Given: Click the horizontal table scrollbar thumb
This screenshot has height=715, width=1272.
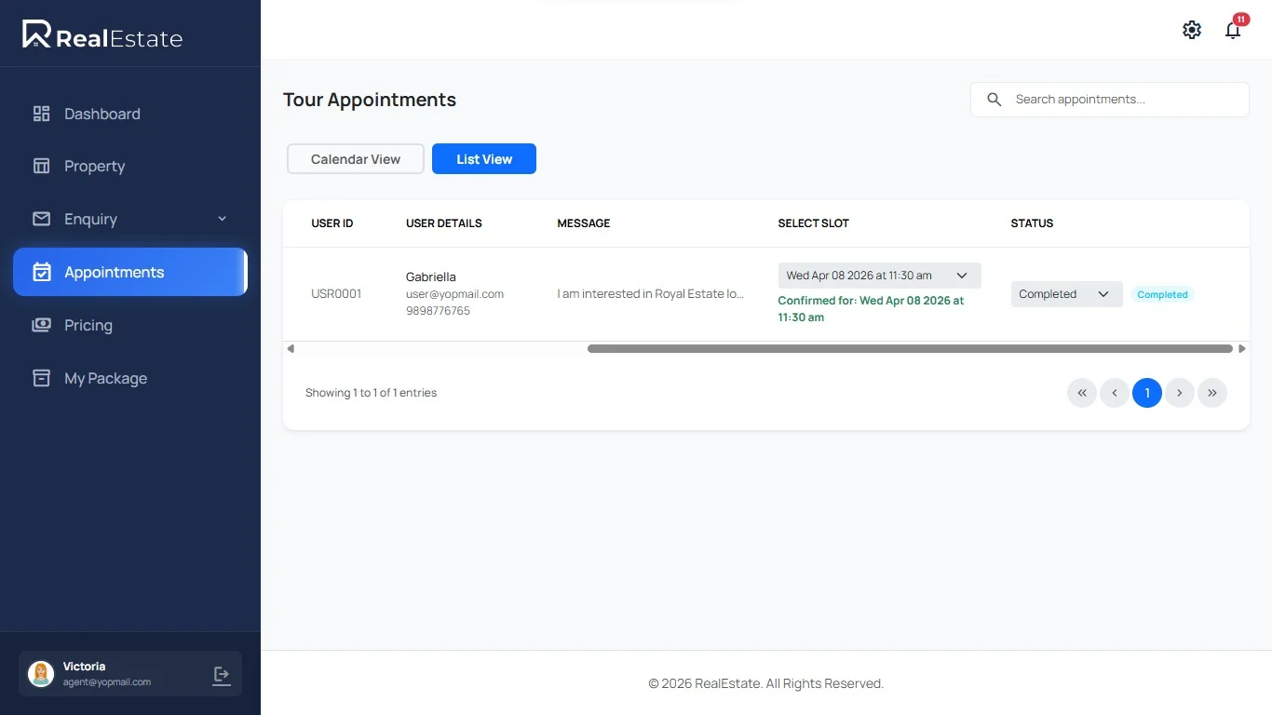Looking at the screenshot, I should pos(910,349).
